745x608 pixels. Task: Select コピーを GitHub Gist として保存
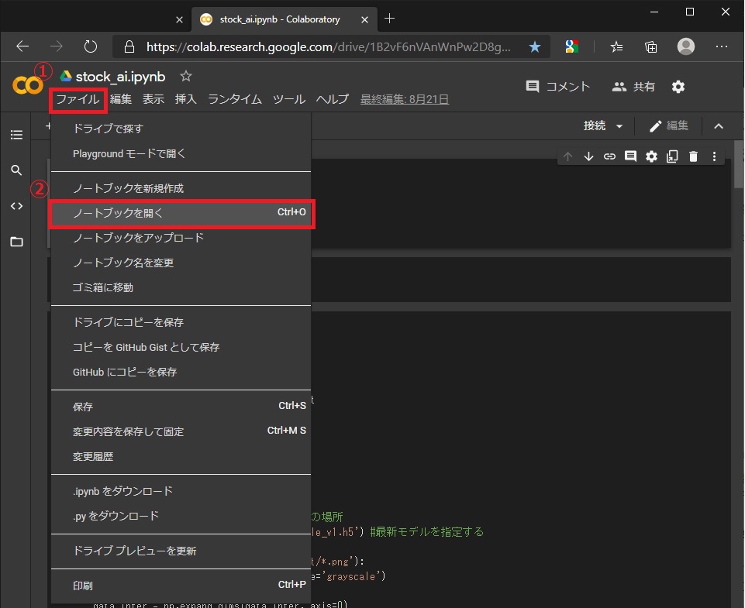coord(181,347)
